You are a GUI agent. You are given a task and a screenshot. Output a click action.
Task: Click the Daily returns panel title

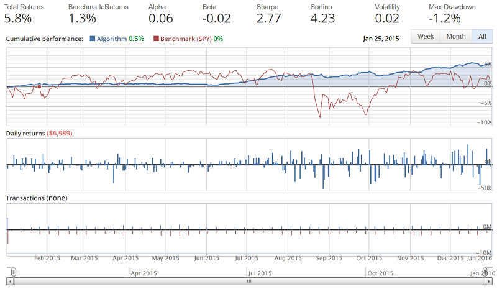click(x=25, y=134)
